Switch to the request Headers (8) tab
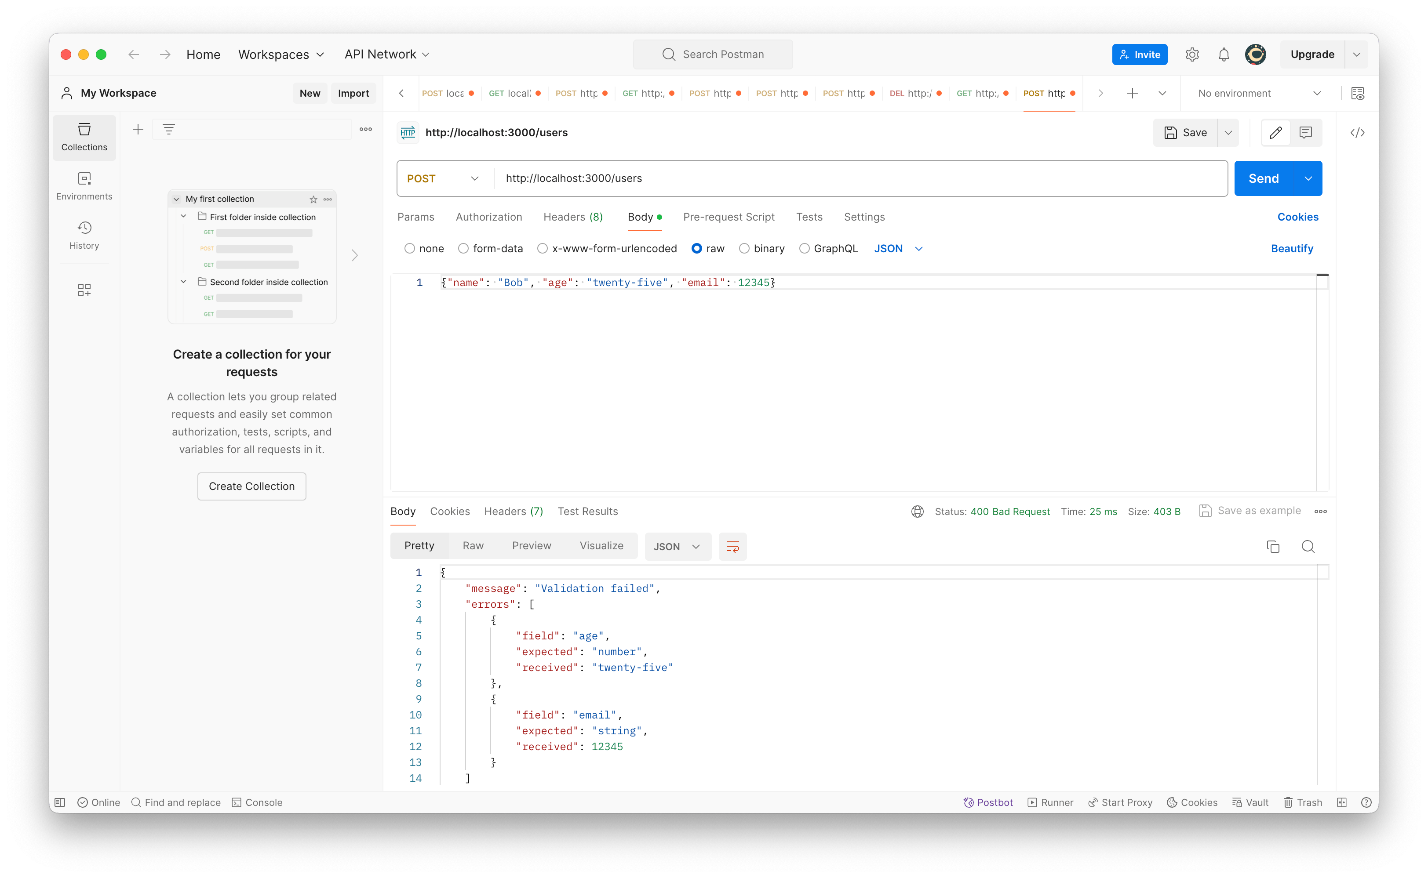Viewport: 1428px width, 878px height. click(x=573, y=217)
